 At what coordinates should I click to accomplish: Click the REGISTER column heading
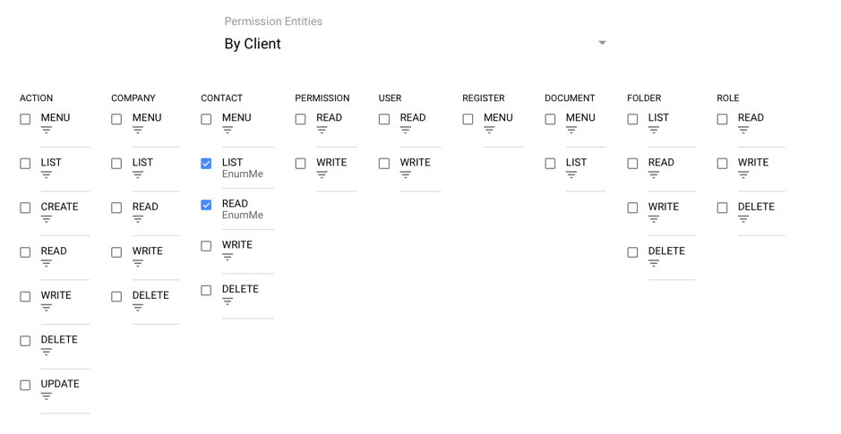click(x=484, y=98)
